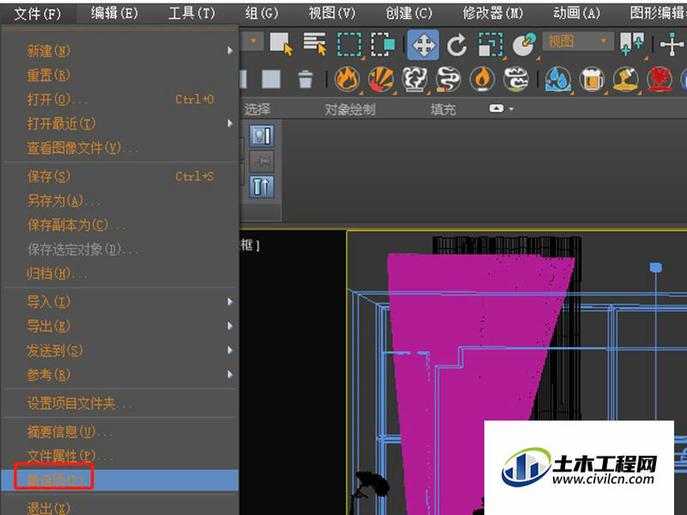Toggle the ribbon minimize button

[x=496, y=108]
